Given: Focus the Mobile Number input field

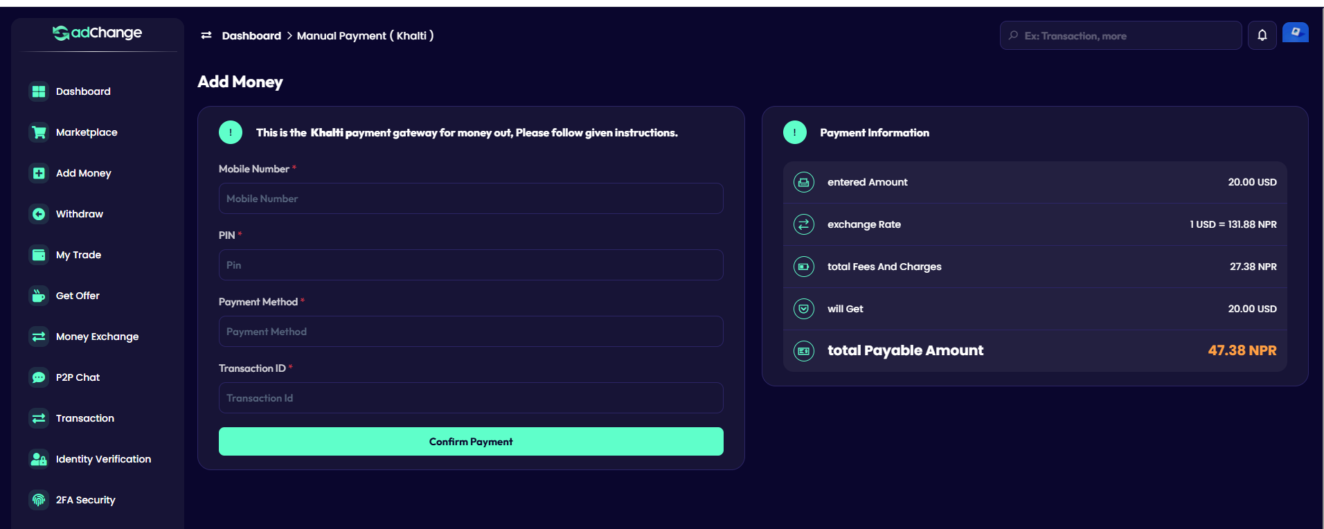Looking at the screenshot, I should click(471, 199).
